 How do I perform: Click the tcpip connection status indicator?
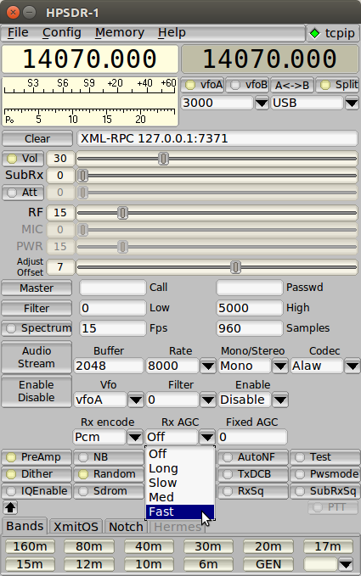pyautogui.click(x=332, y=33)
